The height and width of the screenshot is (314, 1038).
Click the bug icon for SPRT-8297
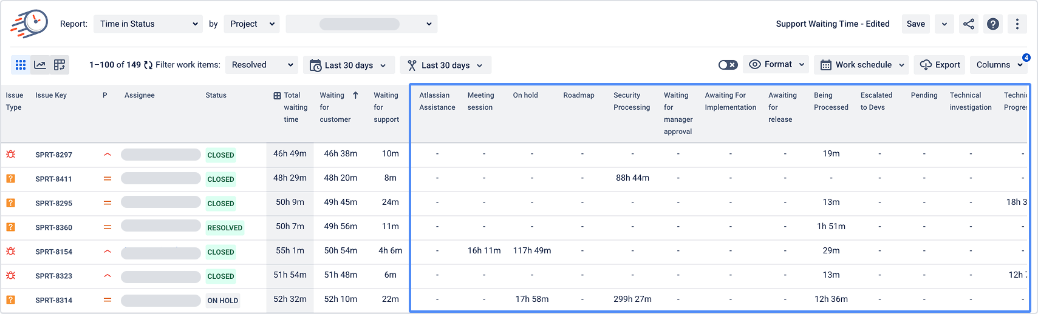pos(11,155)
